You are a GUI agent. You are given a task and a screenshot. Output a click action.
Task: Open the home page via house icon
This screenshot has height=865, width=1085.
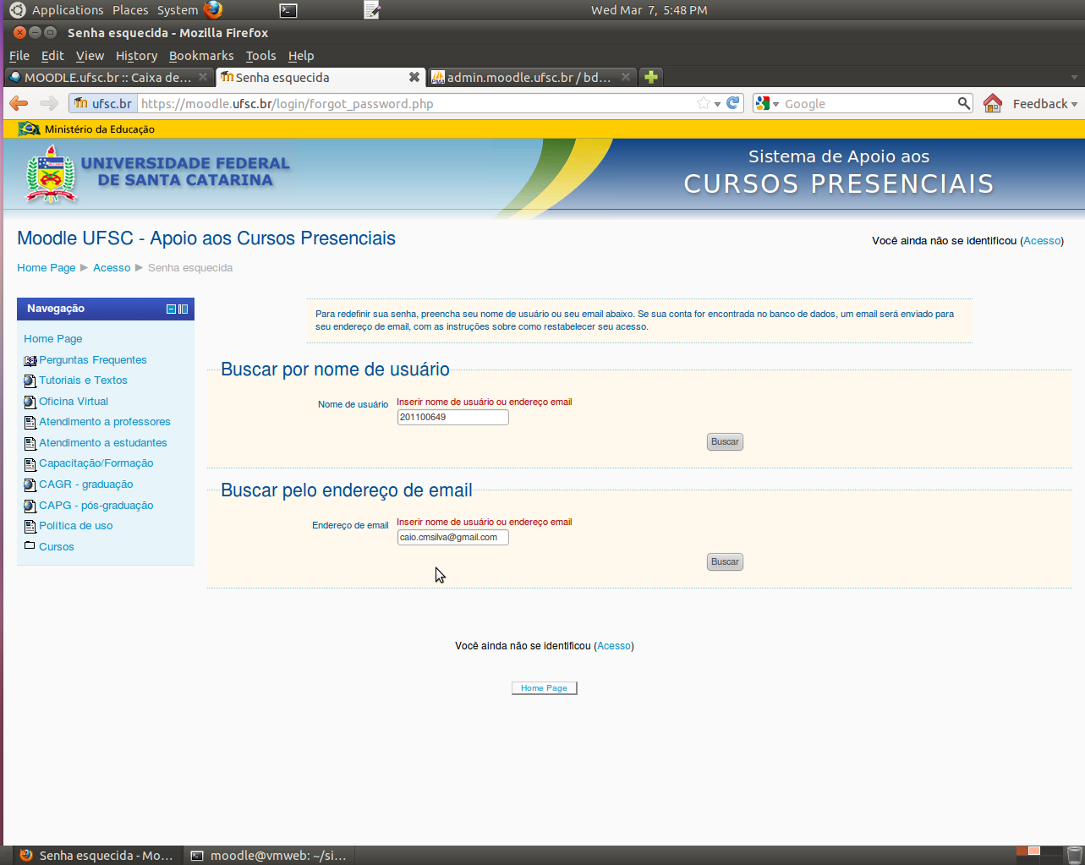[x=993, y=103]
